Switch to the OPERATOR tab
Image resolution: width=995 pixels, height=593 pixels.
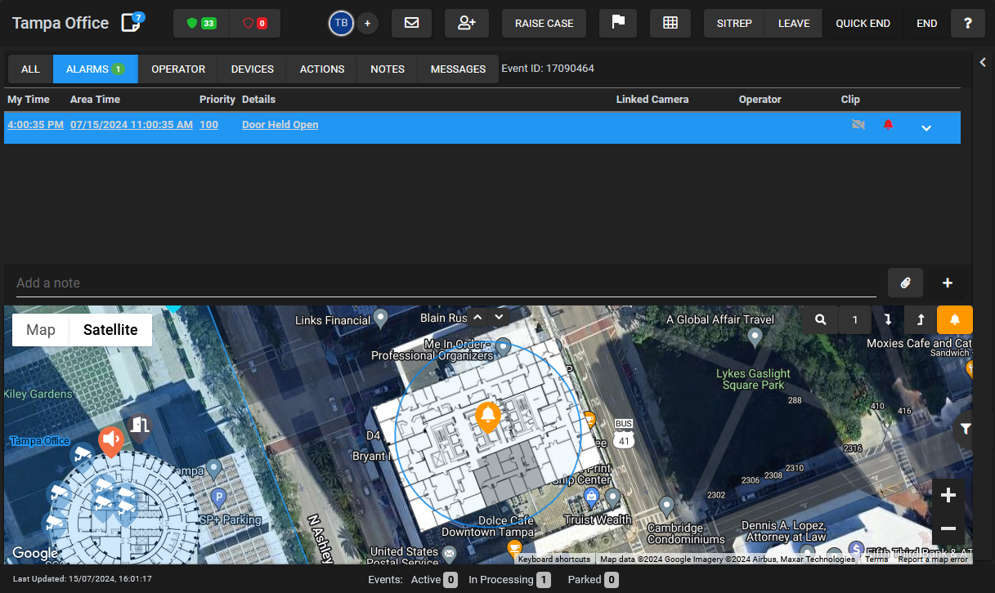pos(178,69)
